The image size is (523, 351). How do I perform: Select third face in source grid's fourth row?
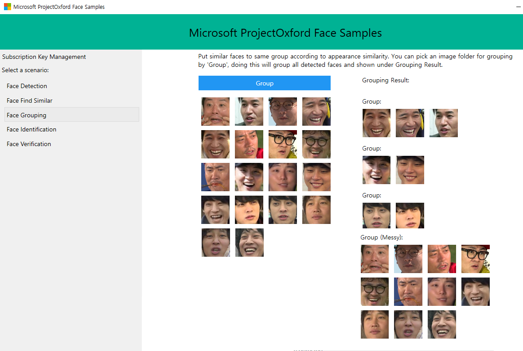[283, 210]
